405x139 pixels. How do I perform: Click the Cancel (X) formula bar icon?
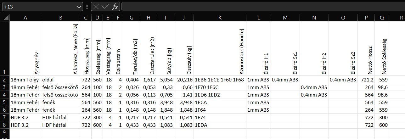coord(96,7)
